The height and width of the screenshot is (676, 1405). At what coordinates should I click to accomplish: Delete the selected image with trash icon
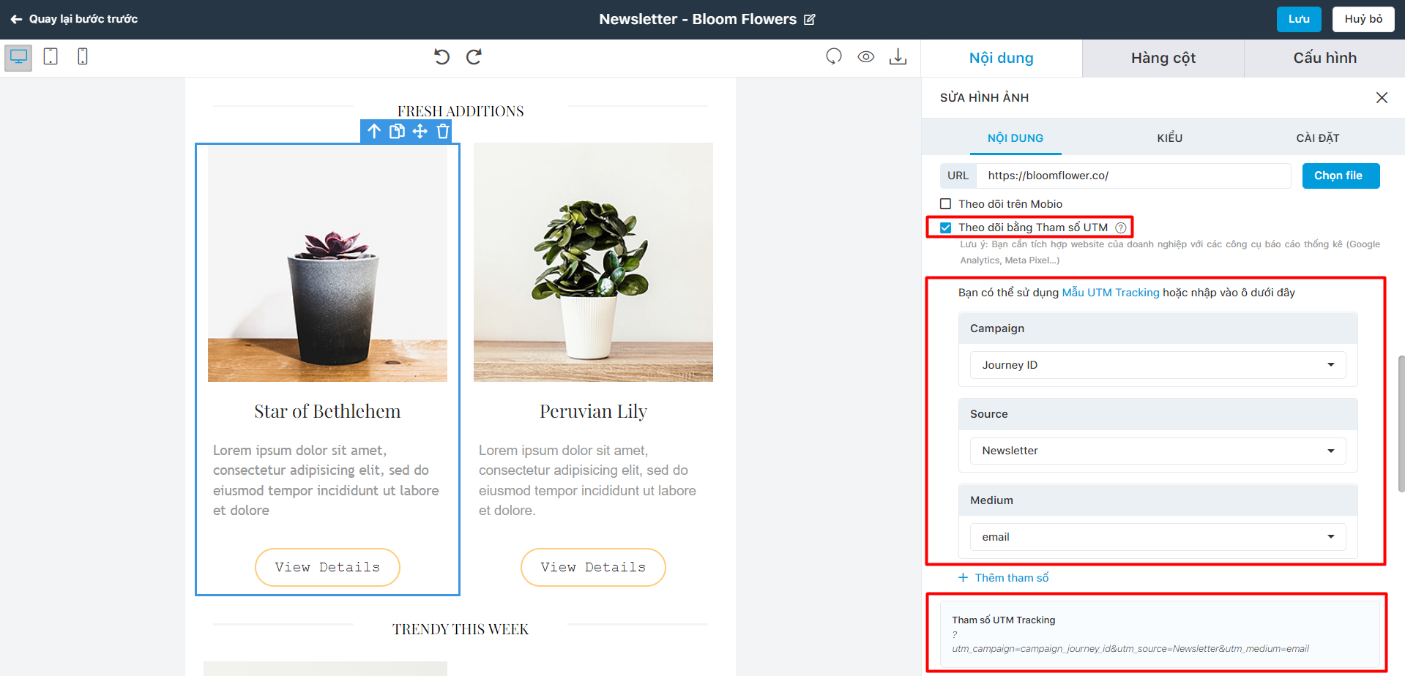click(x=442, y=131)
